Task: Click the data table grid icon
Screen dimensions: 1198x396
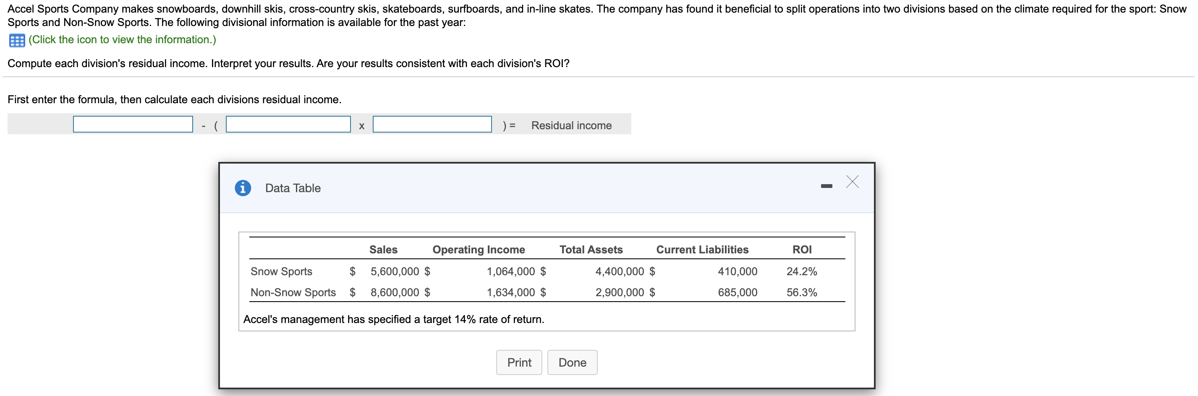Action: [x=17, y=40]
